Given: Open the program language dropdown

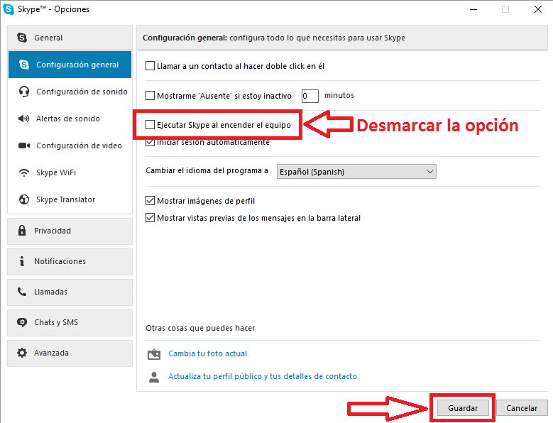Looking at the screenshot, I should 356,172.
